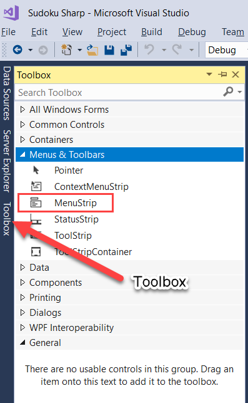Image resolution: width=248 pixels, height=403 pixels.
Task: Click the New Project toolbar icon
Action: coord(66,50)
